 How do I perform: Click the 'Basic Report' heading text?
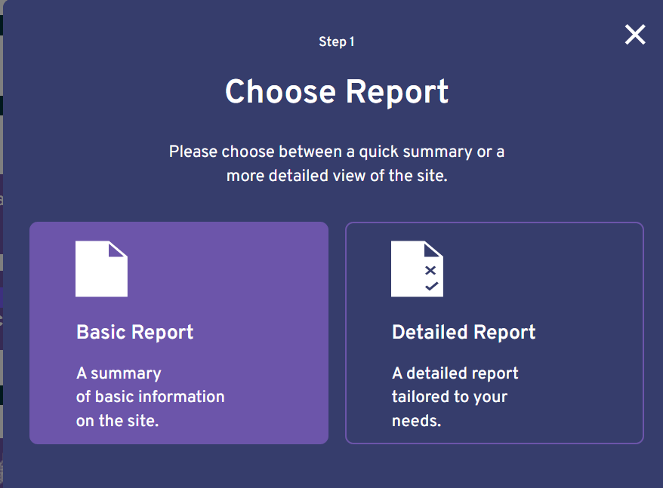pos(134,332)
